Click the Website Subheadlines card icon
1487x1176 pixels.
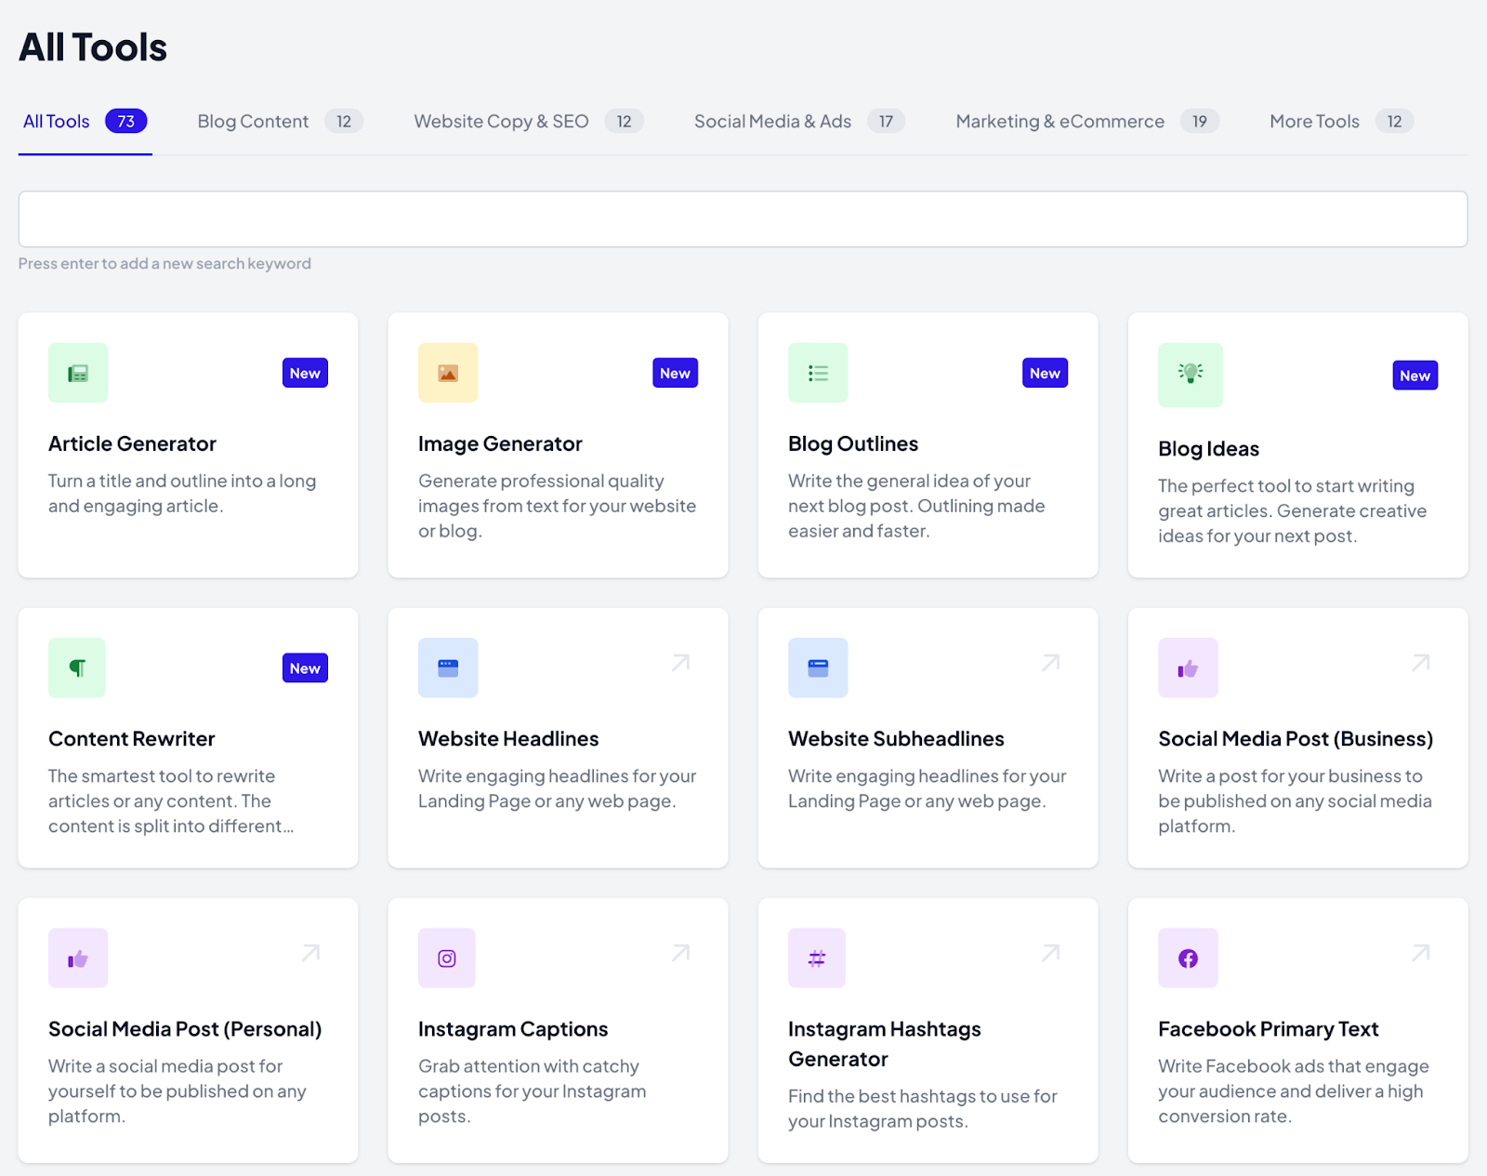(x=818, y=667)
